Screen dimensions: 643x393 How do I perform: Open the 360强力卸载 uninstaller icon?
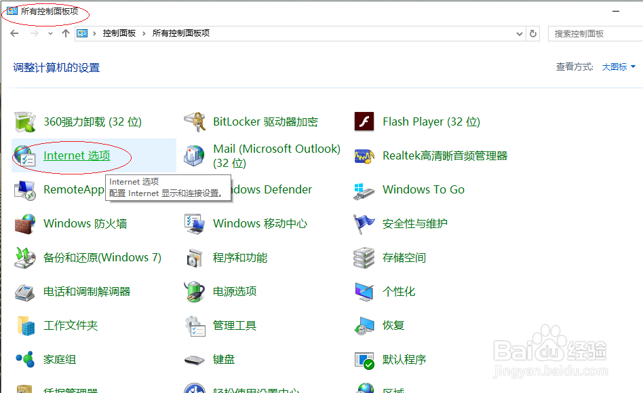(25, 122)
